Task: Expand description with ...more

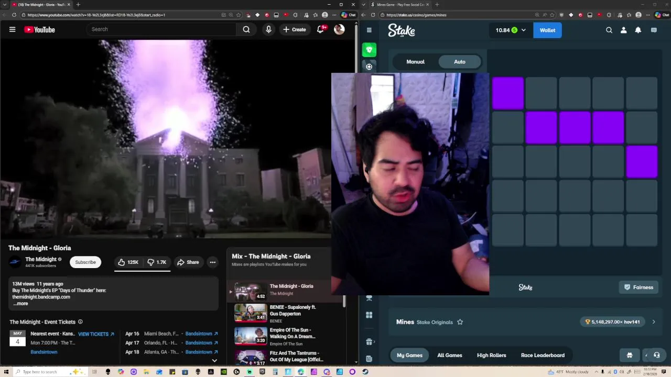Action: [x=20, y=303]
